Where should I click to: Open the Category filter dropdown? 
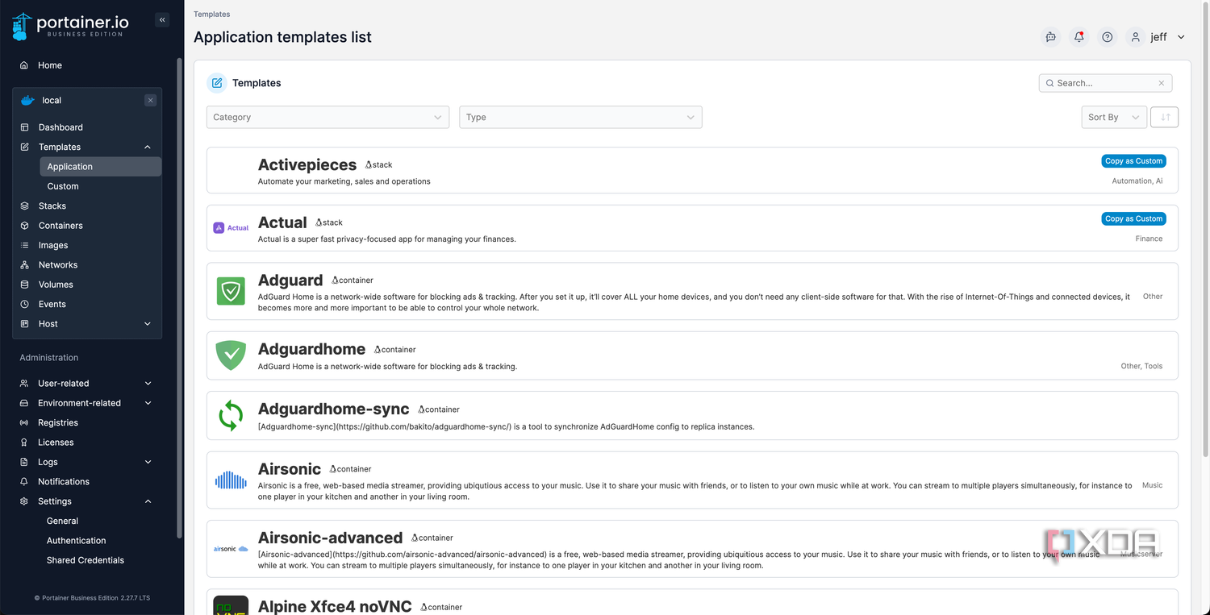[x=328, y=117]
